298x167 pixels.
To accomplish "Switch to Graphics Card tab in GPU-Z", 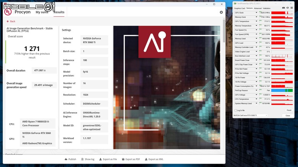I will (240, 8).
